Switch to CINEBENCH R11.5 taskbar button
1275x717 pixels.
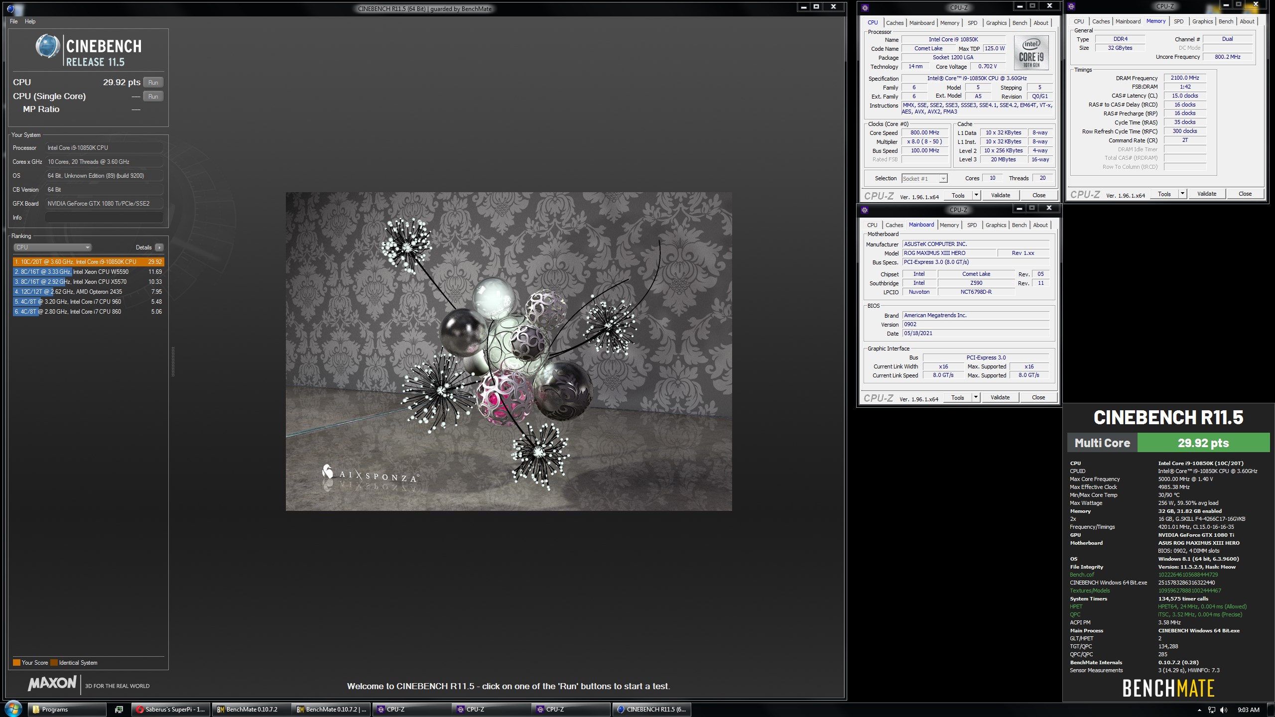point(652,710)
